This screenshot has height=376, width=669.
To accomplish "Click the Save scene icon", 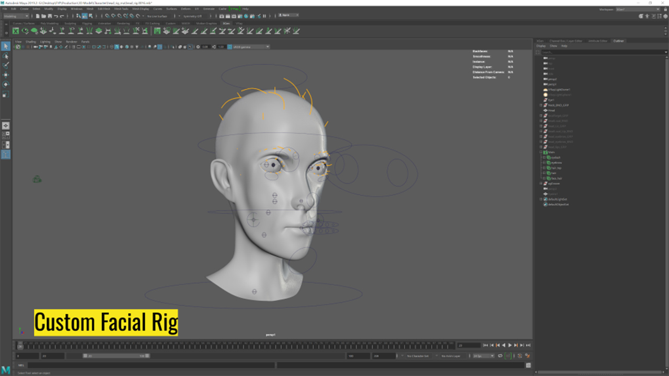I will (x=49, y=16).
